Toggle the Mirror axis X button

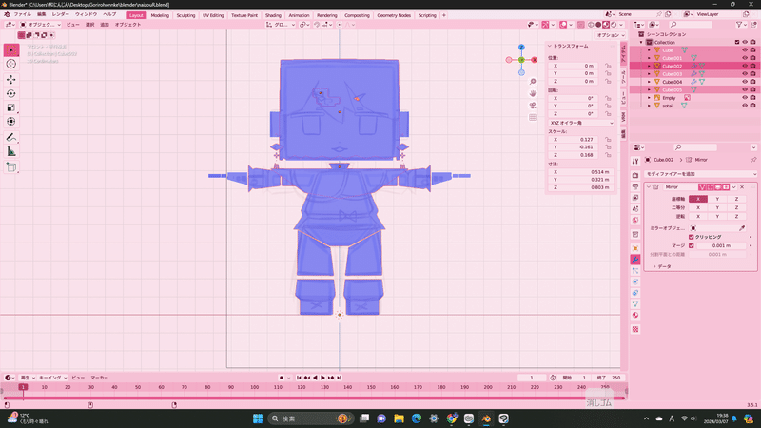click(698, 199)
